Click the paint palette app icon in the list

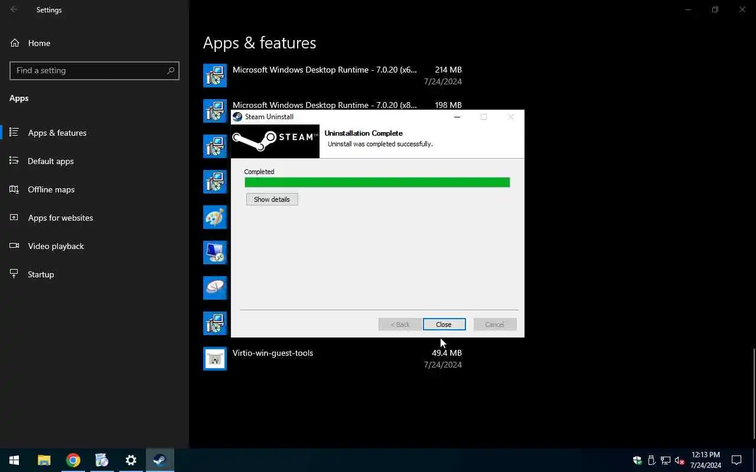coord(215,217)
